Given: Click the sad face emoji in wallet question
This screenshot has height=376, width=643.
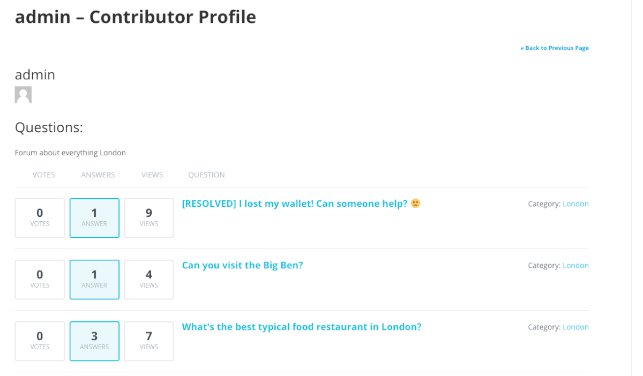Looking at the screenshot, I should (416, 204).
